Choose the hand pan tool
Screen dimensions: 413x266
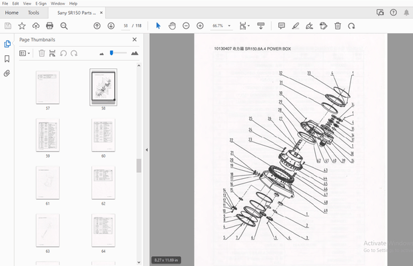pyautogui.click(x=172, y=26)
